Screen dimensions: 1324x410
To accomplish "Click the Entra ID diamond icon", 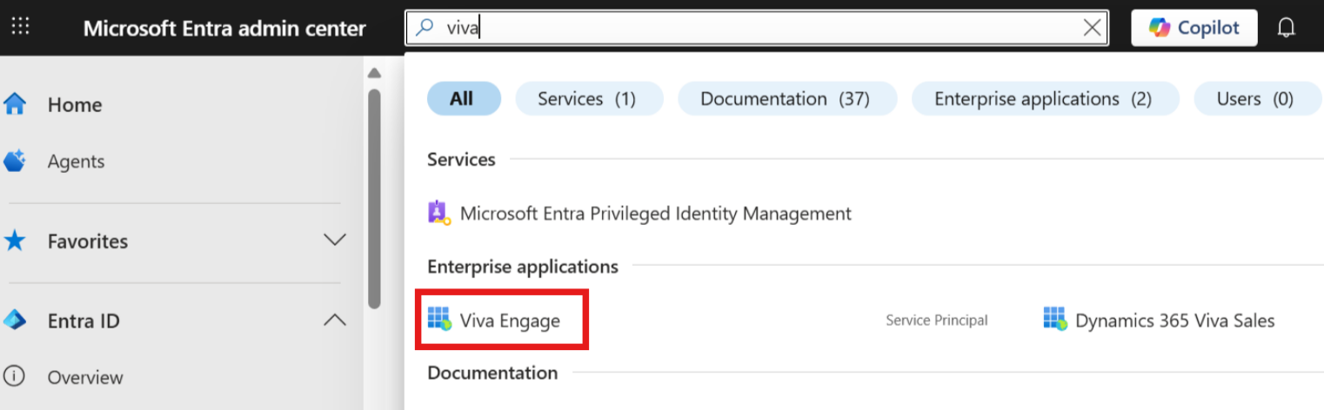I will (15, 321).
